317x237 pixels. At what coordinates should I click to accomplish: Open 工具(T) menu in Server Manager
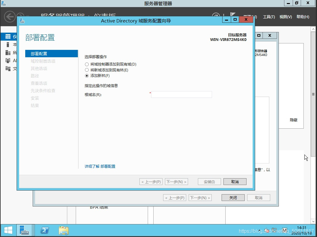269,17
